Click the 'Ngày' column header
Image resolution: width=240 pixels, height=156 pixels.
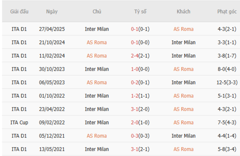(52, 11)
